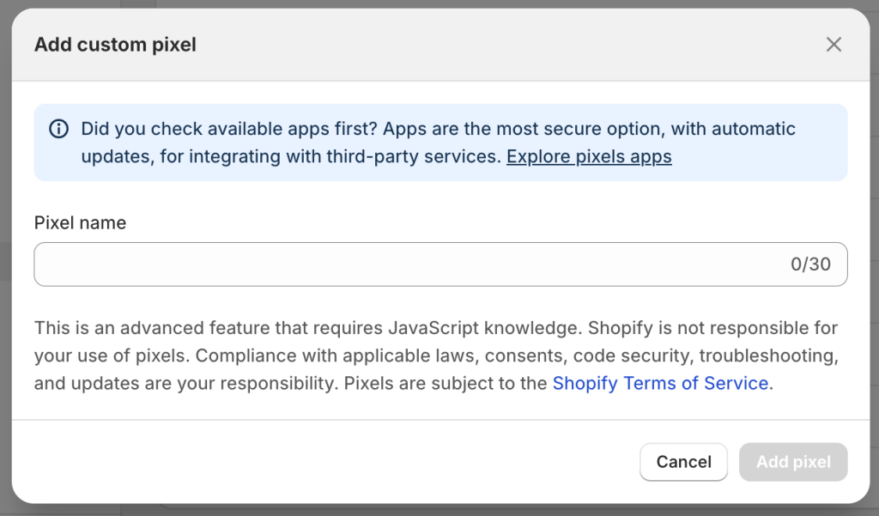Image resolution: width=879 pixels, height=516 pixels.
Task: Click the Add custom pixel dialog title
Action: (114, 44)
